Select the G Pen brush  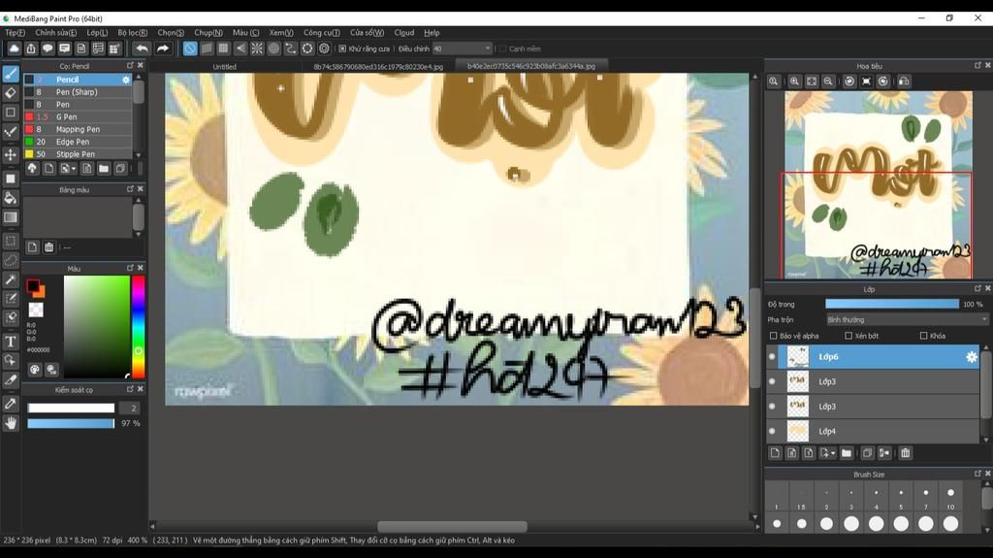pyautogui.click(x=78, y=116)
